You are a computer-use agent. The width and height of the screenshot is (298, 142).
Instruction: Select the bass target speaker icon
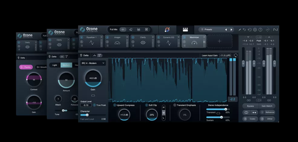tap(146, 29)
